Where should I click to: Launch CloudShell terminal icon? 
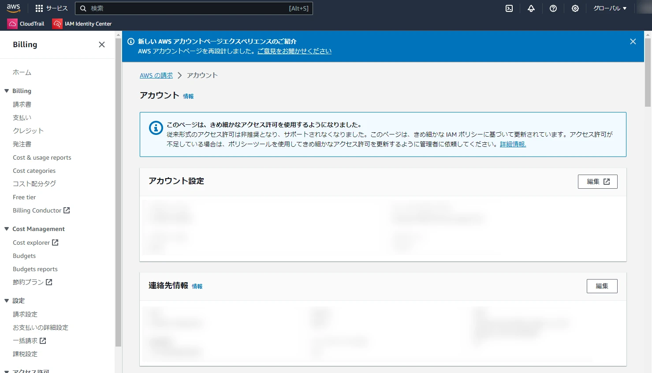click(509, 8)
